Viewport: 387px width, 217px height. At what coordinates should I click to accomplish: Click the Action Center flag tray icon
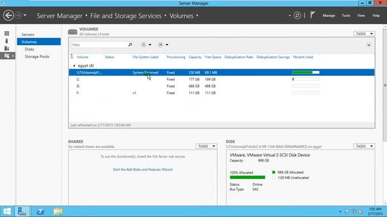click(346, 212)
